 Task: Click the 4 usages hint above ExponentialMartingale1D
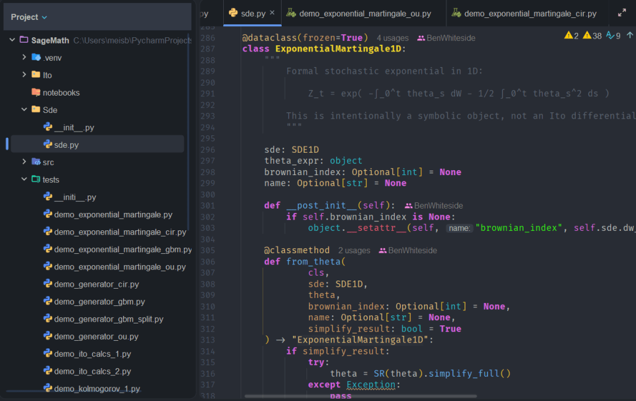394,37
